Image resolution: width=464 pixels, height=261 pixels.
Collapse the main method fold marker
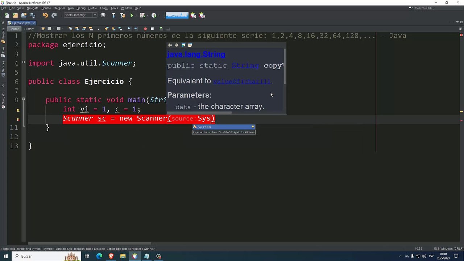point(24,99)
